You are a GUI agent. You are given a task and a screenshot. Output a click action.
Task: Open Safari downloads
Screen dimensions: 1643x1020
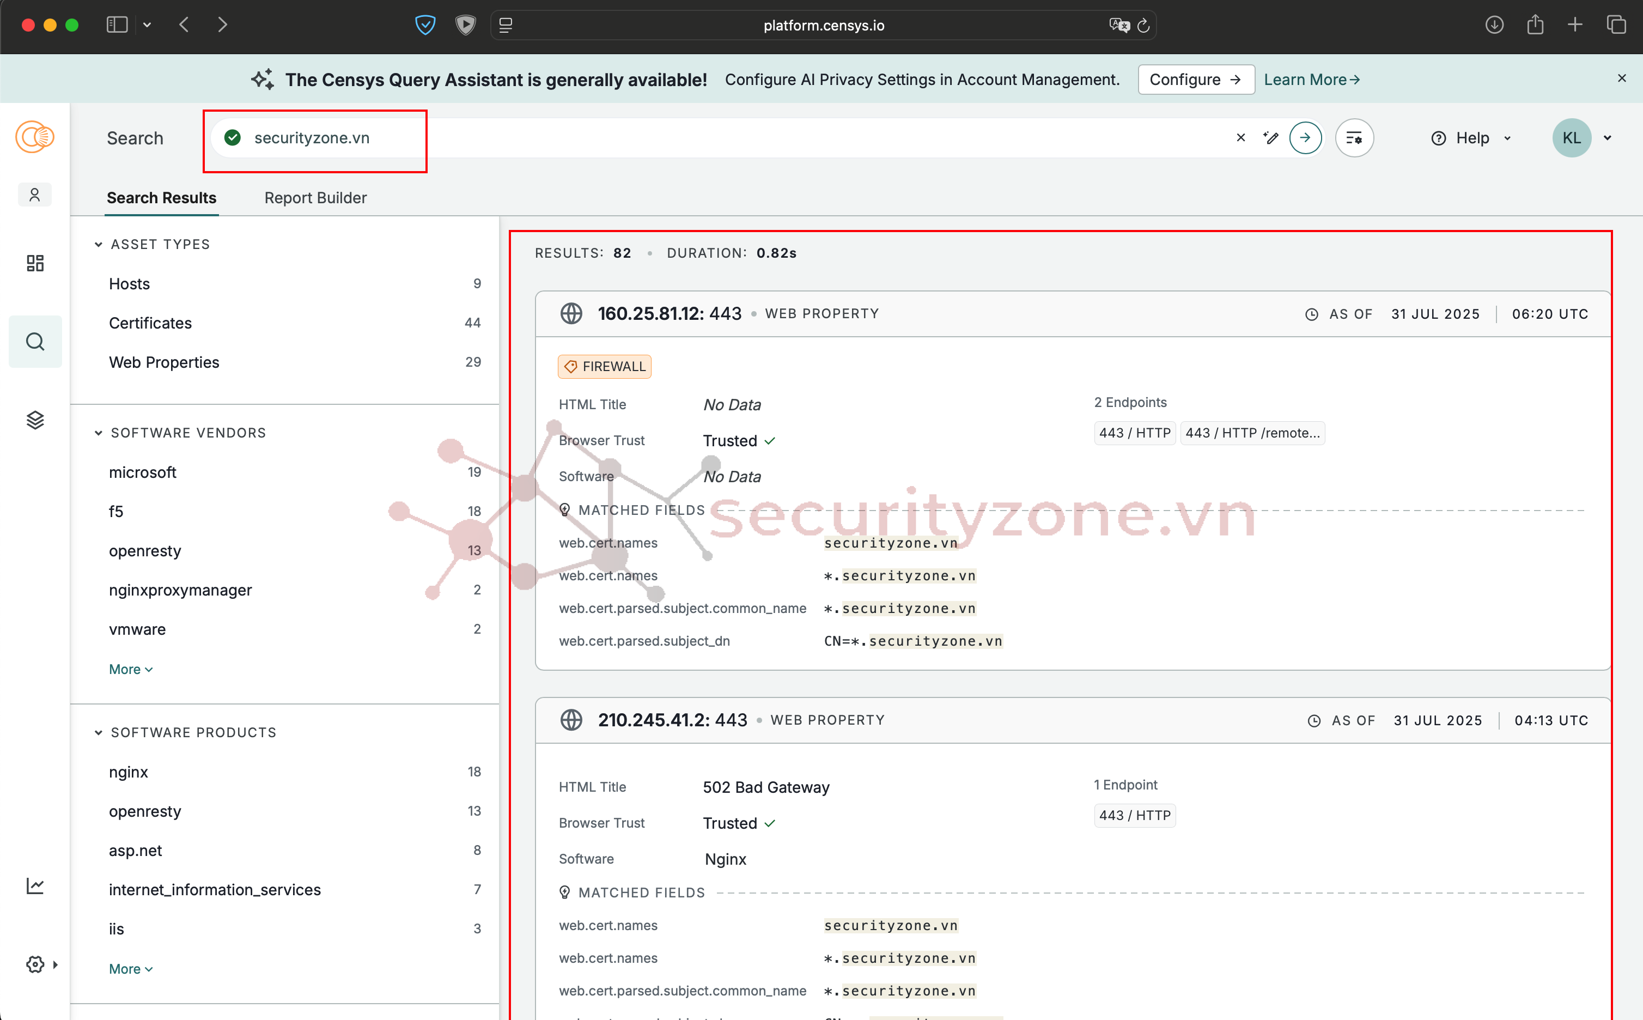pos(1495,25)
